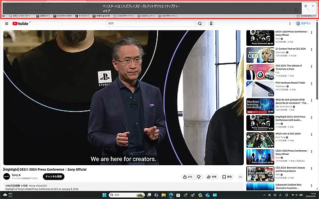Subscribe to Sony with チャンネル登録 button
The image size is (319, 199).
pos(54,176)
